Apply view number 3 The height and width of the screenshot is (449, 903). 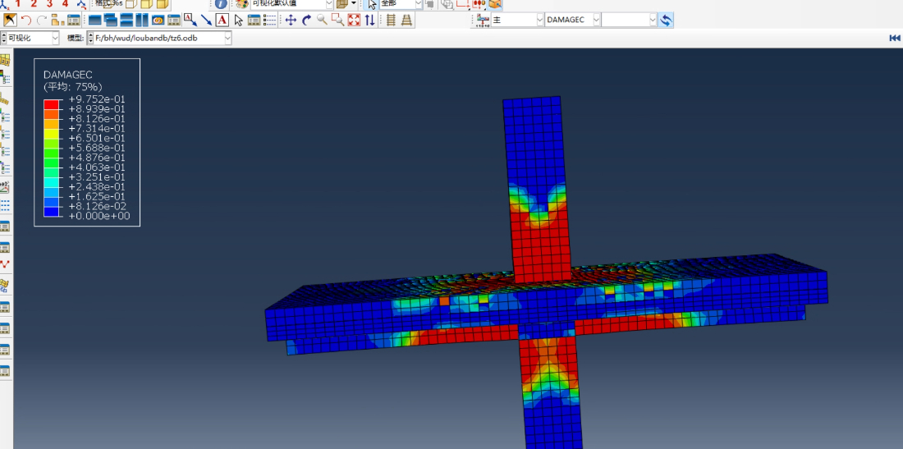[x=49, y=3]
